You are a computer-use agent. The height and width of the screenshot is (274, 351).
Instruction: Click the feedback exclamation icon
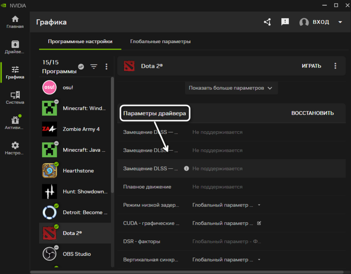point(285,22)
